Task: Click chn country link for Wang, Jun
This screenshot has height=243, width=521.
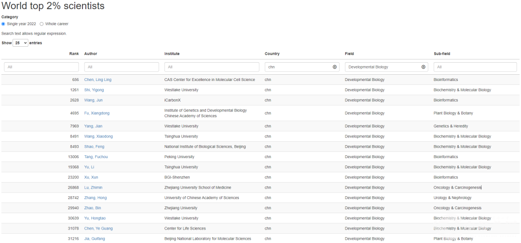Action: (x=268, y=100)
